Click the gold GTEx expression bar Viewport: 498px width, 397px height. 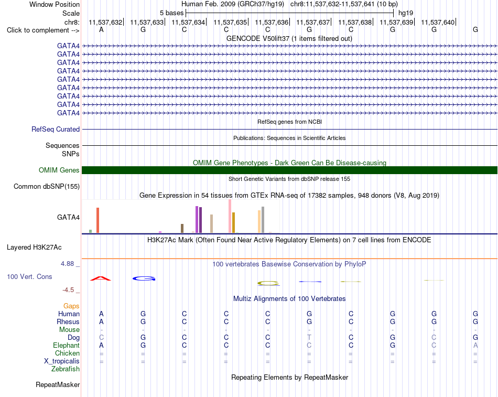(233, 222)
